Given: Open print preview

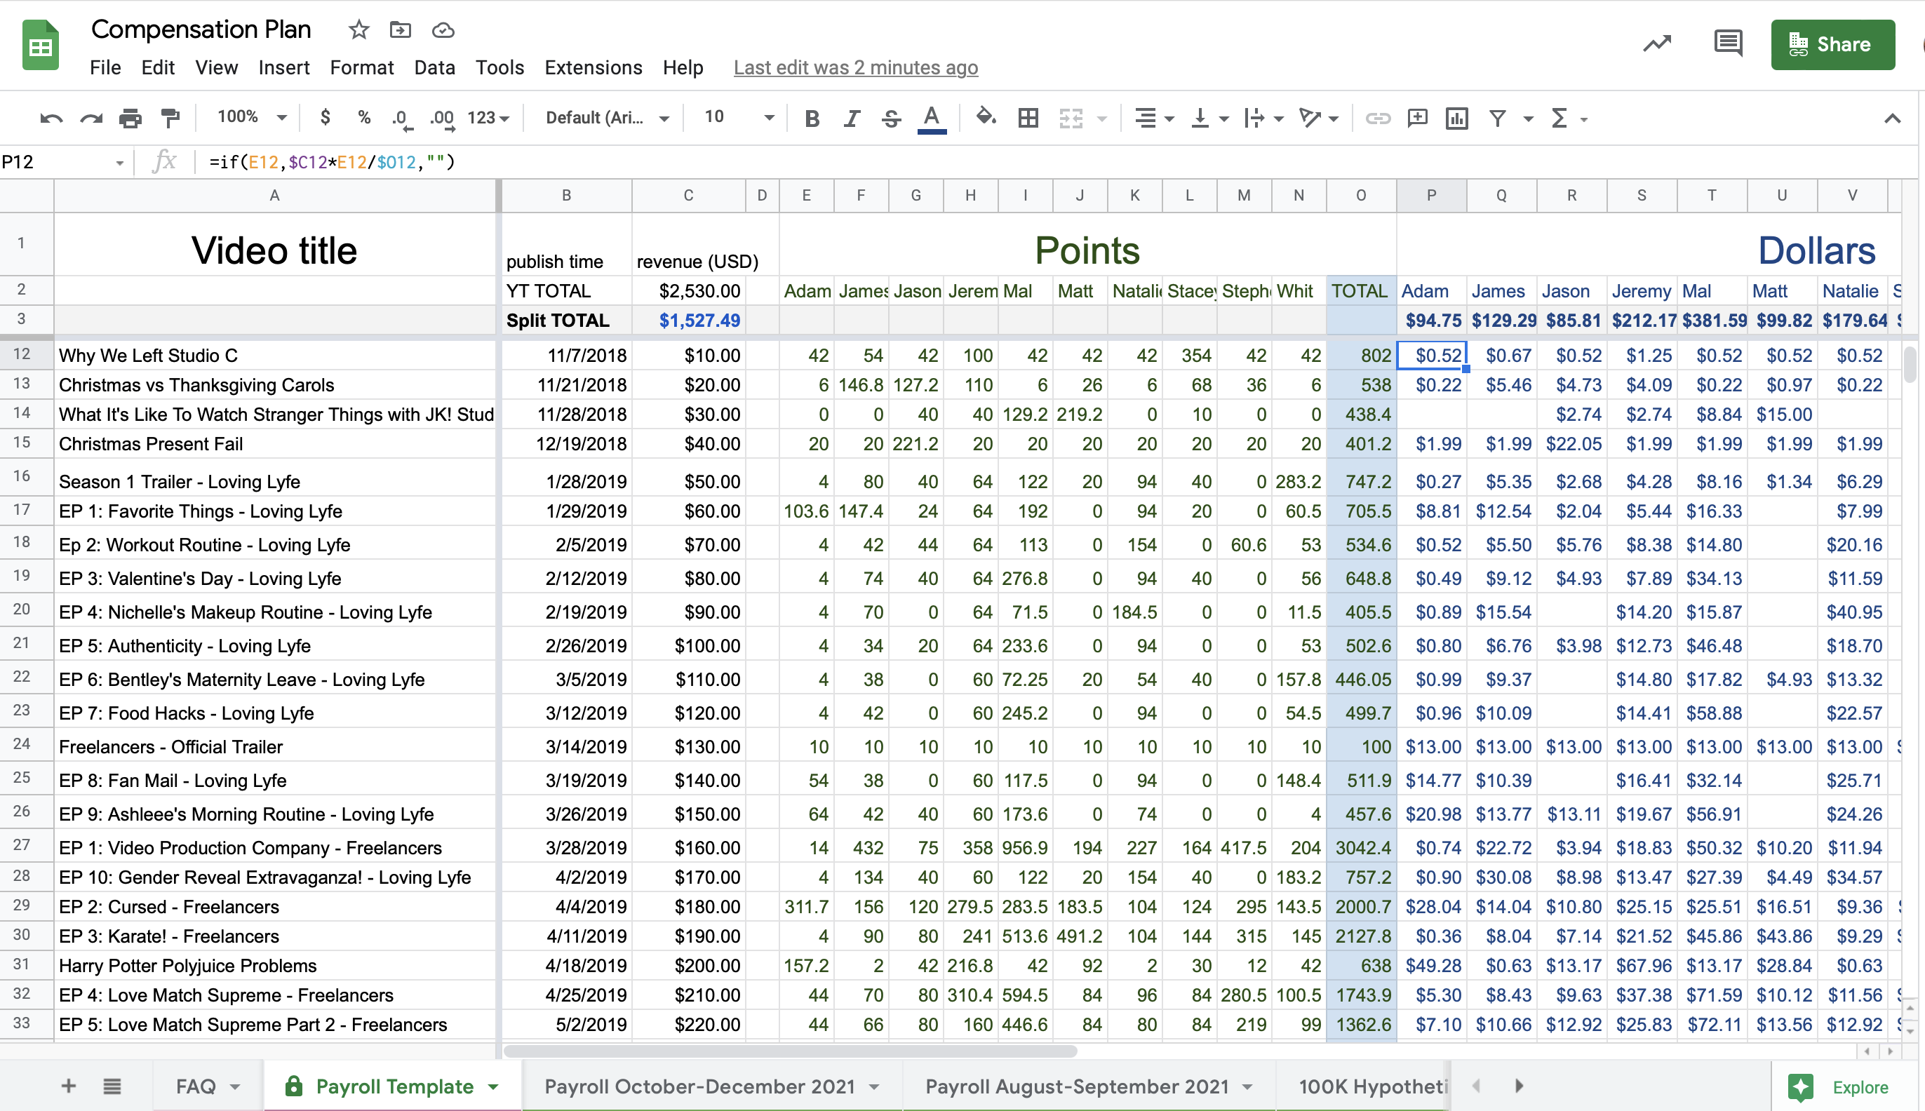Looking at the screenshot, I should 130,118.
